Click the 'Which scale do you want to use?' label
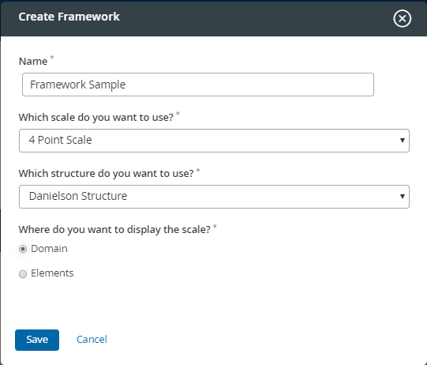 [96, 118]
